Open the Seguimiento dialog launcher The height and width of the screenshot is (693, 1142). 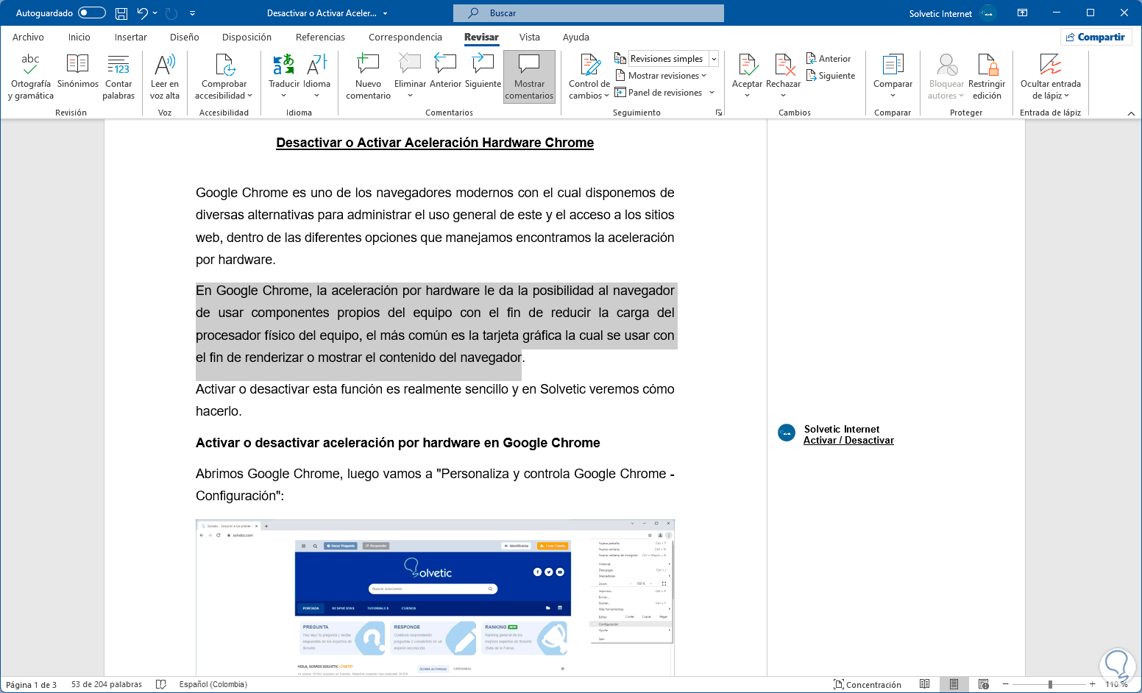pos(719,113)
